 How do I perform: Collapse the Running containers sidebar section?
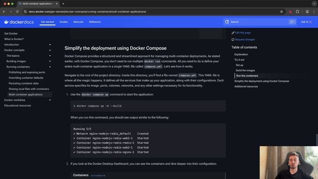(x=50, y=67)
